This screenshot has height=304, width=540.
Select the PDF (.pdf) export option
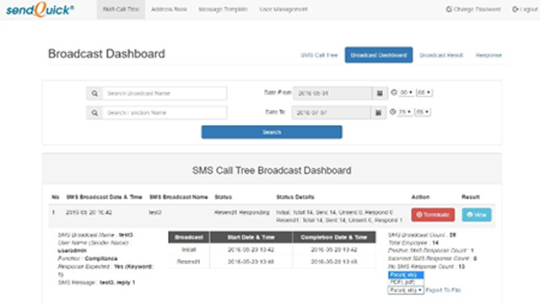pos(406,282)
